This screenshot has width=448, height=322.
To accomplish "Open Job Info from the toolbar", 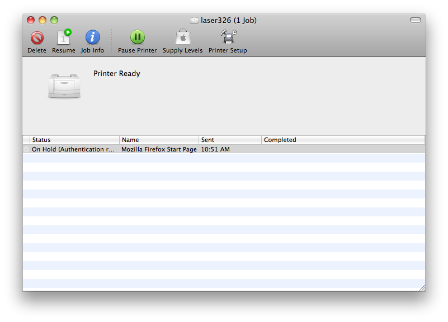I will pyautogui.click(x=92, y=38).
